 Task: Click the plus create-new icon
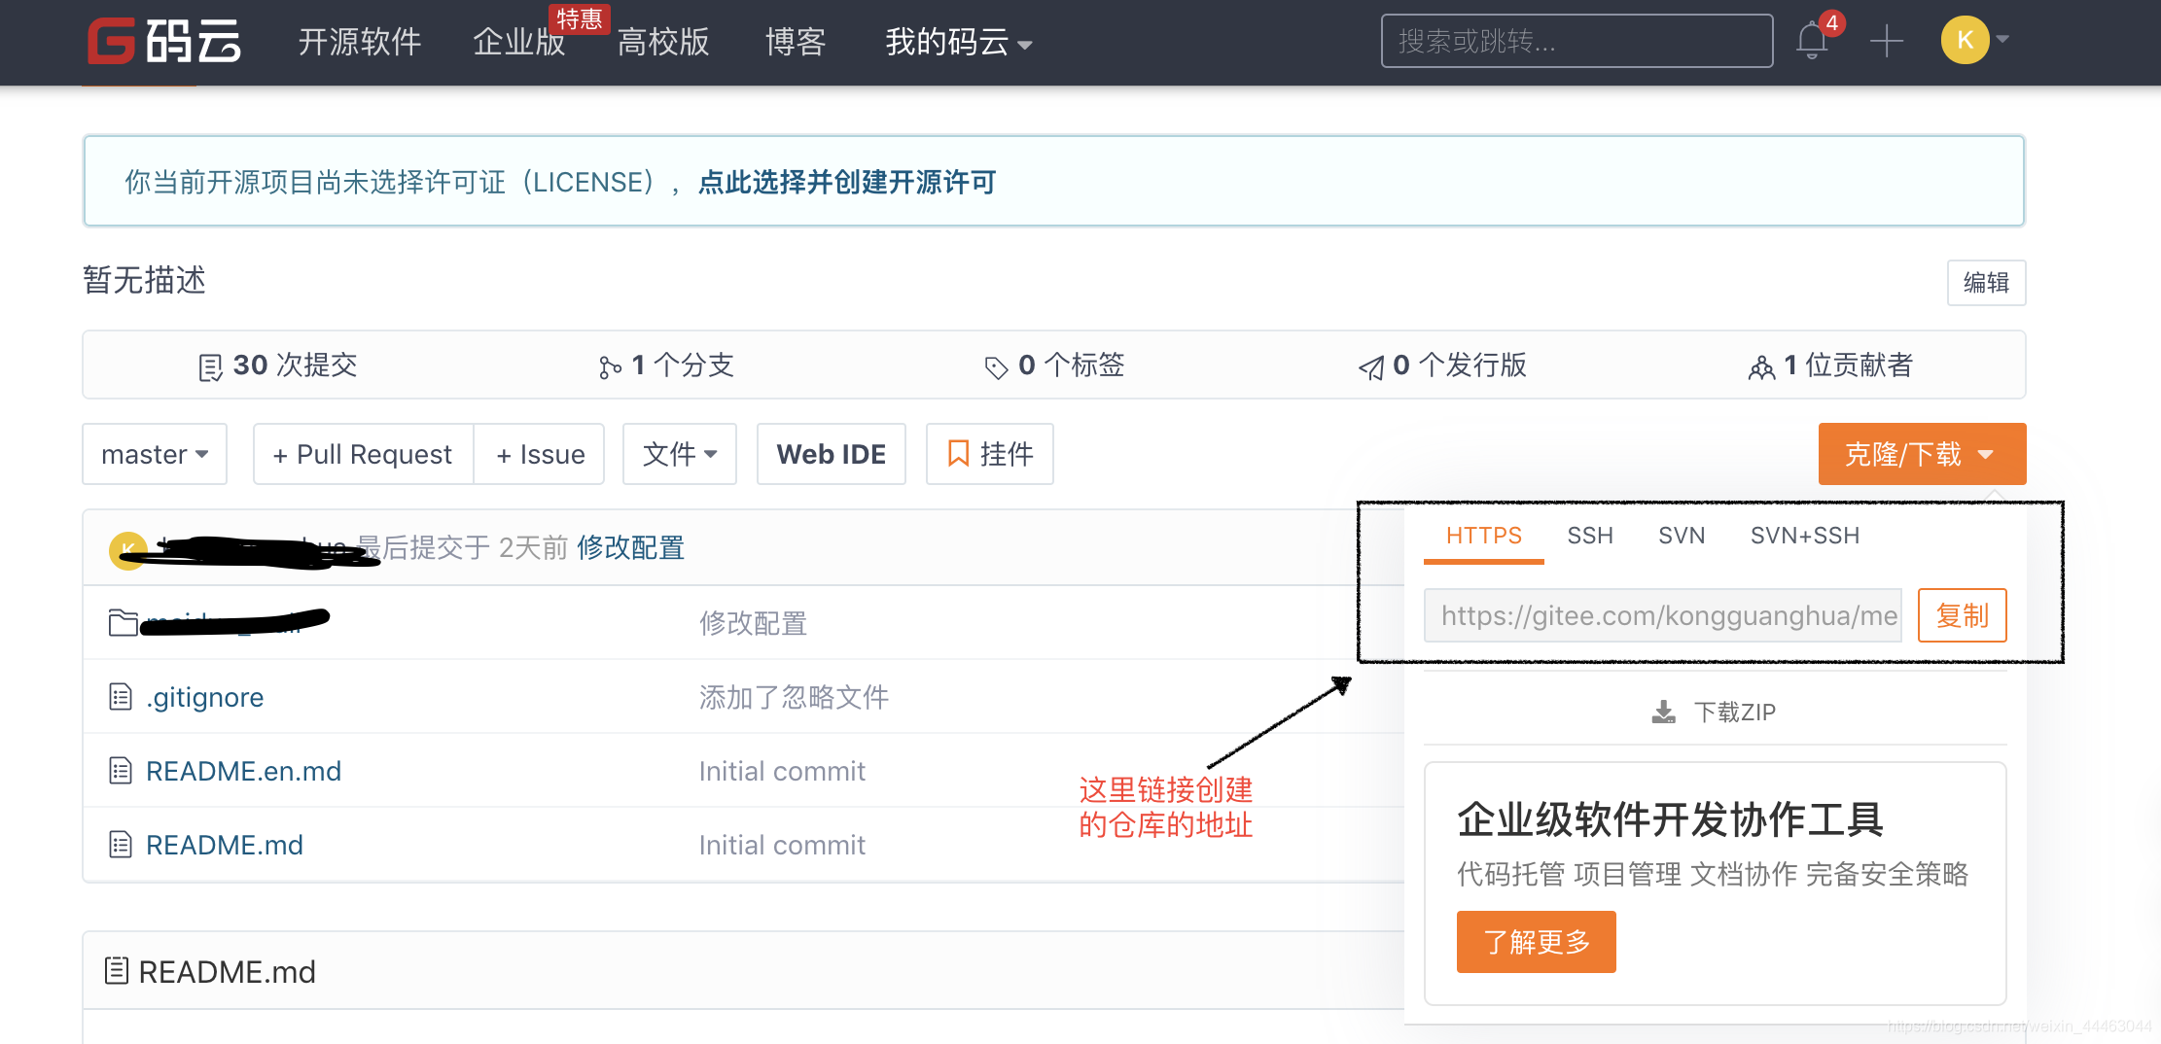(1886, 41)
